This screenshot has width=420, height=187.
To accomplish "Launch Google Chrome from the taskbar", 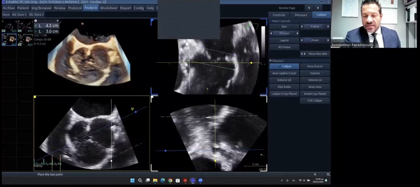I will 170,180.
